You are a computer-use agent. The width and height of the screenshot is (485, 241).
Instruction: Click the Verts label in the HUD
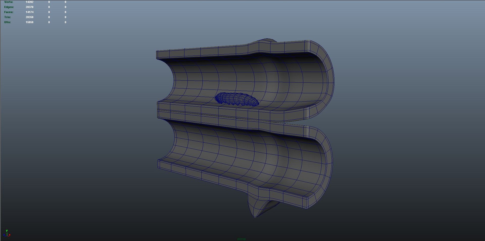point(9,2)
